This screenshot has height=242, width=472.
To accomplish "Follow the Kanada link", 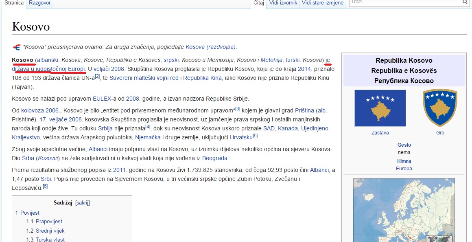I will (288, 129).
